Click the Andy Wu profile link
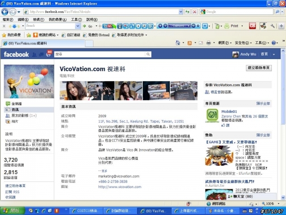Viewport: 286px width, 215px height. tap(248, 54)
